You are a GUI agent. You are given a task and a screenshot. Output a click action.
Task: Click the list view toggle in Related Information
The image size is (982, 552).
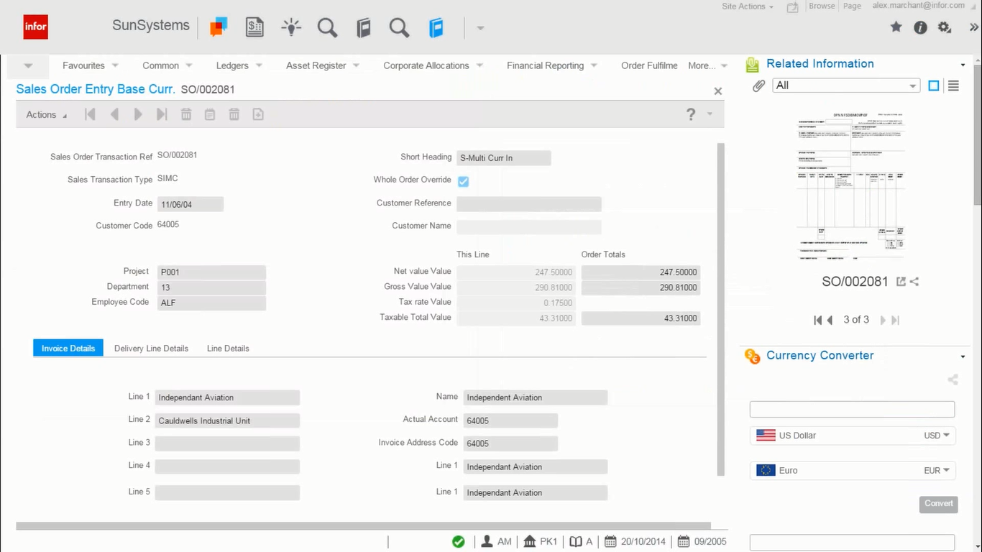click(x=953, y=86)
